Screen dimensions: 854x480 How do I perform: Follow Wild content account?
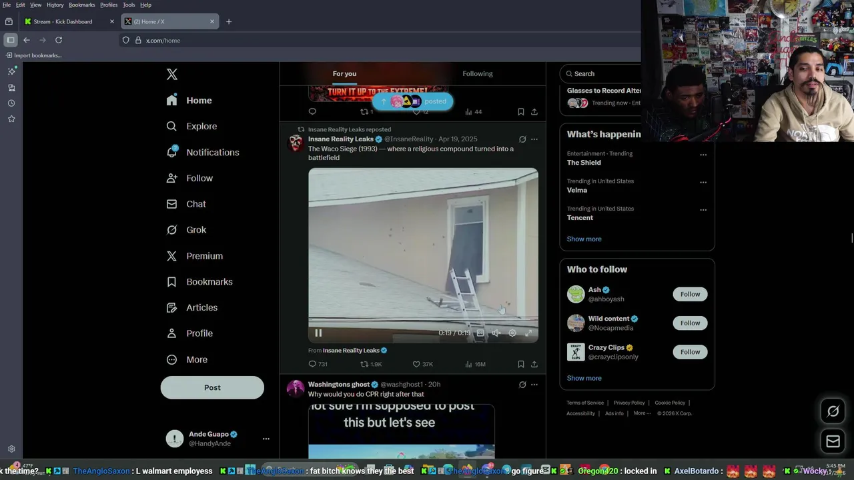(x=690, y=323)
